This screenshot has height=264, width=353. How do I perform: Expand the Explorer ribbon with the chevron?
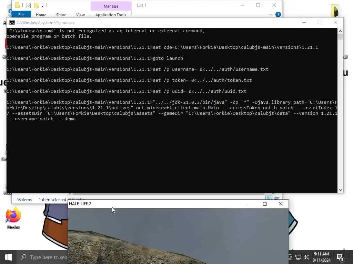pyautogui.click(x=270, y=14)
